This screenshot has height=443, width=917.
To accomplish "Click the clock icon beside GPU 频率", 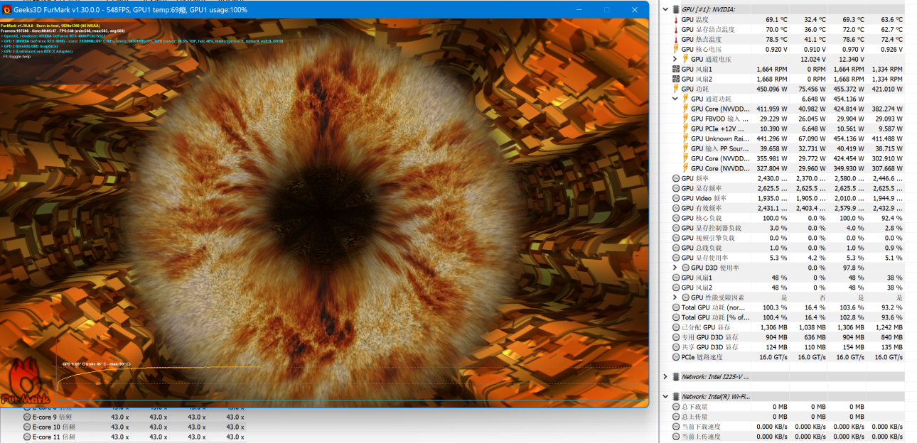I will click(676, 179).
